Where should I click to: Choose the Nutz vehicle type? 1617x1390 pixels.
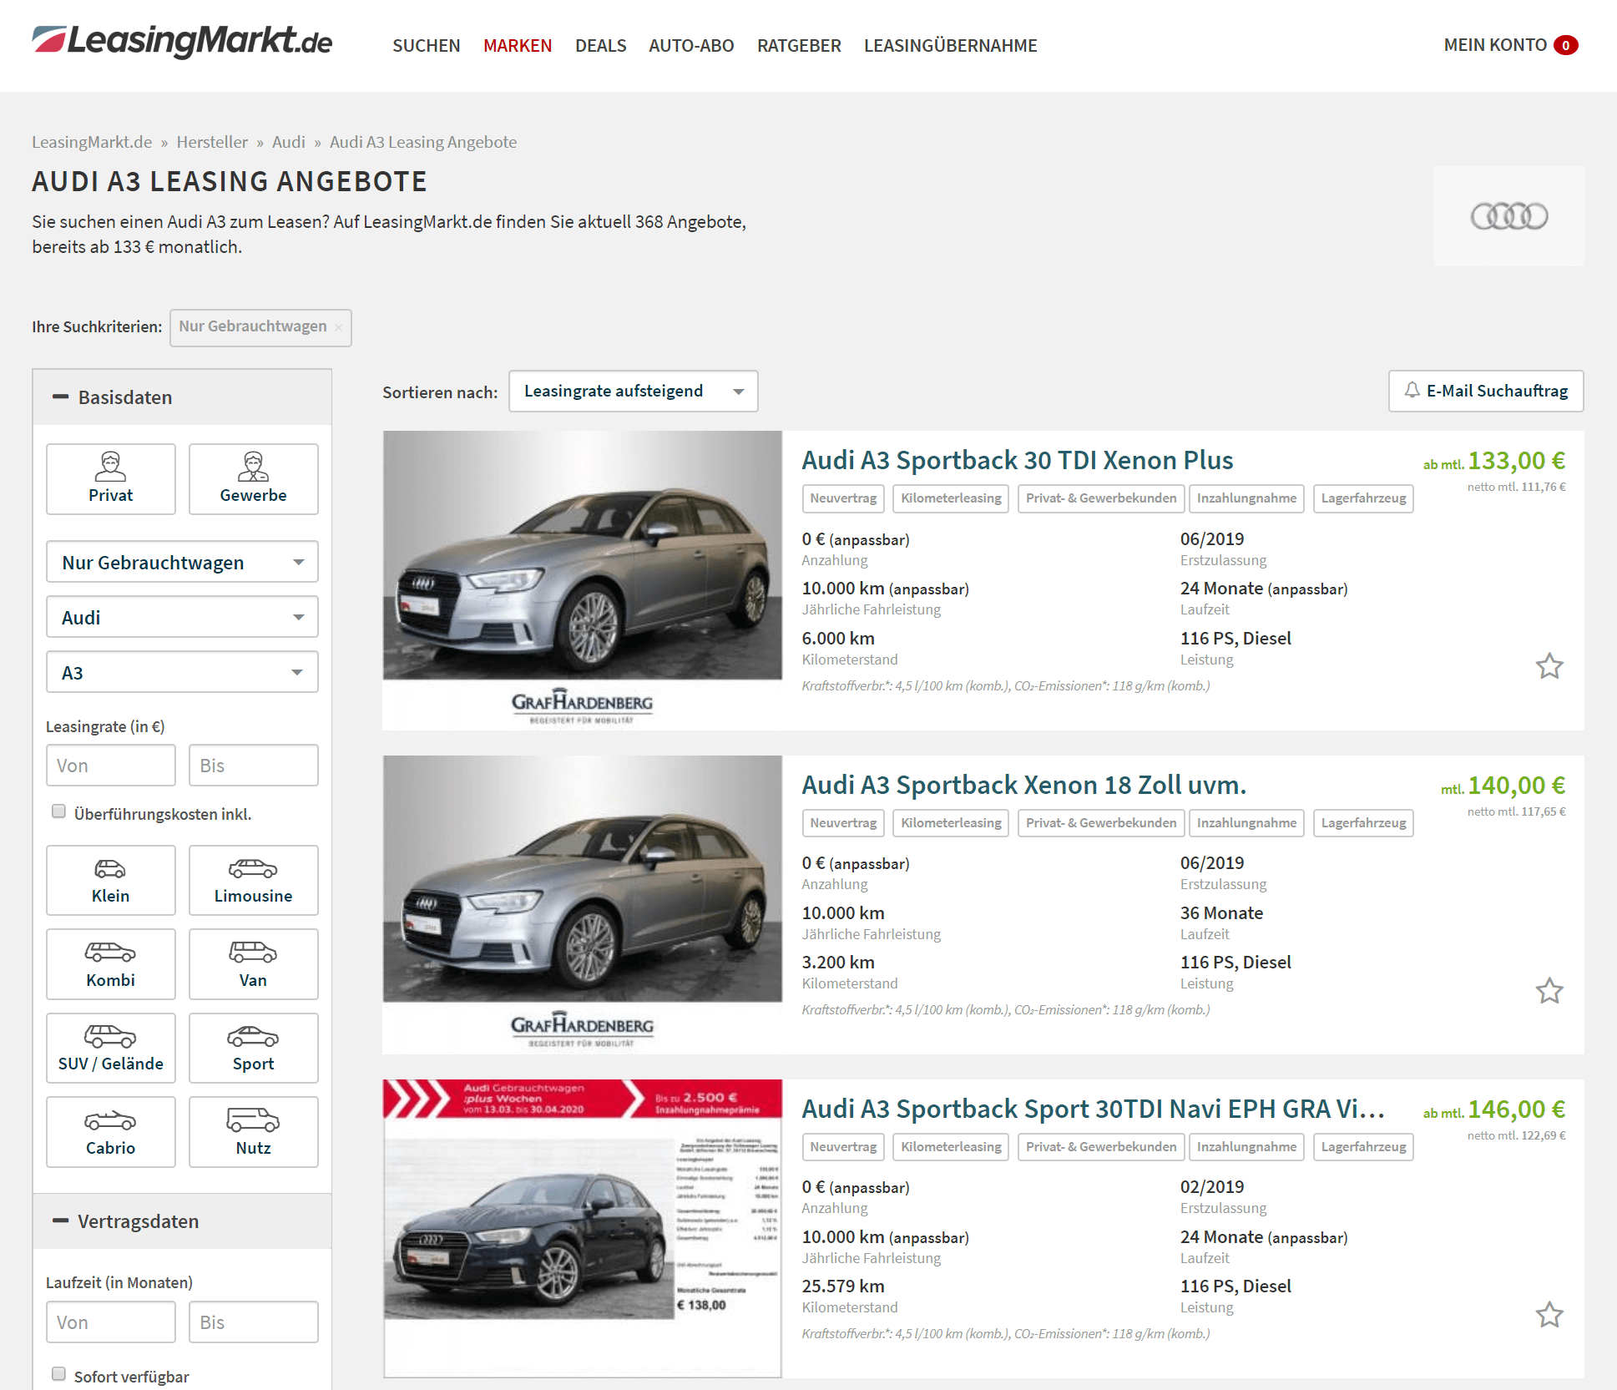[x=253, y=1132]
